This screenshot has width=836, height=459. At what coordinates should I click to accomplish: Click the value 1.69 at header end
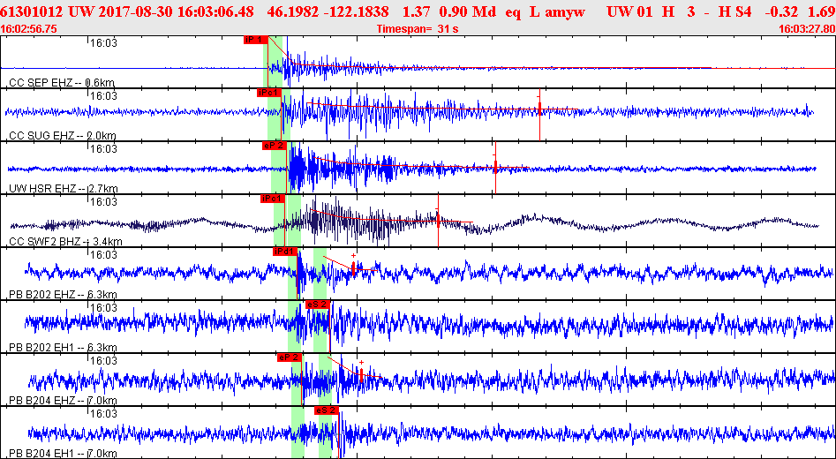pos(824,11)
